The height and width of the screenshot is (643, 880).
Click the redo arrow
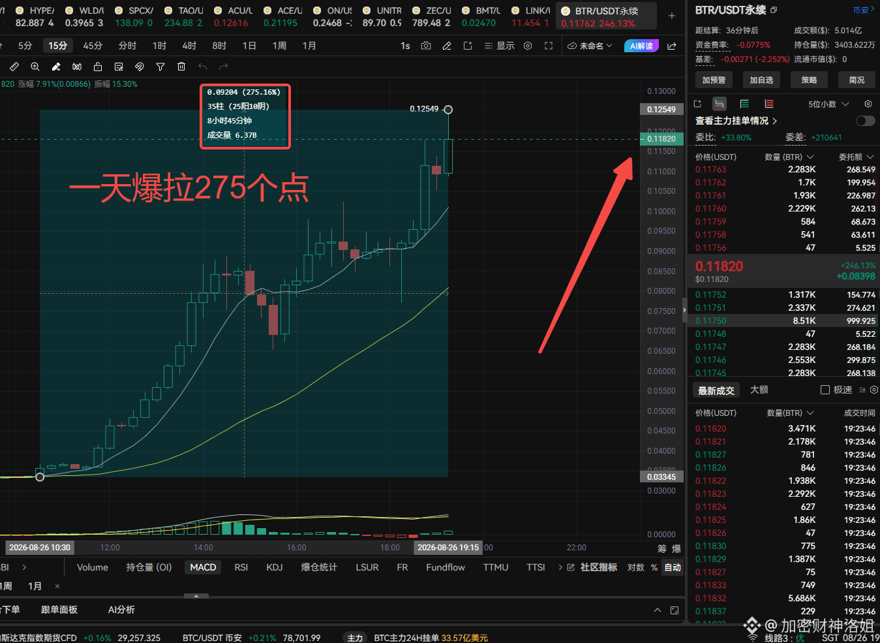224,67
